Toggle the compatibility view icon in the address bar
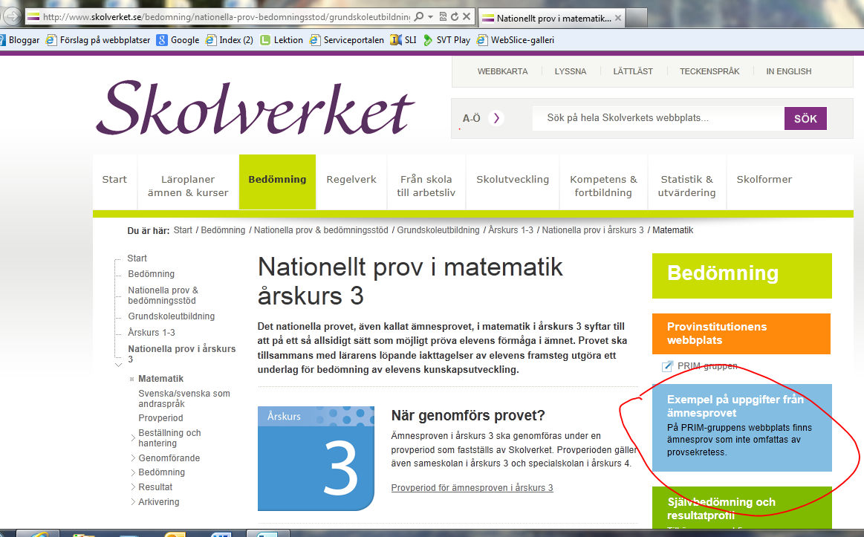 pos(443,16)
